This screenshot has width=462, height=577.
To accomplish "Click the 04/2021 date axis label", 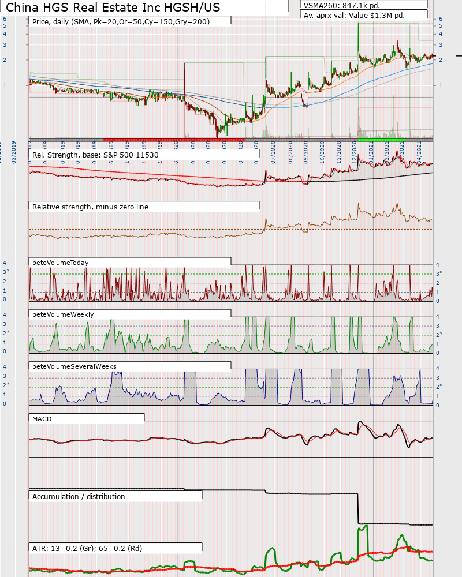I will pyautogui.click(x=419, y=152).
